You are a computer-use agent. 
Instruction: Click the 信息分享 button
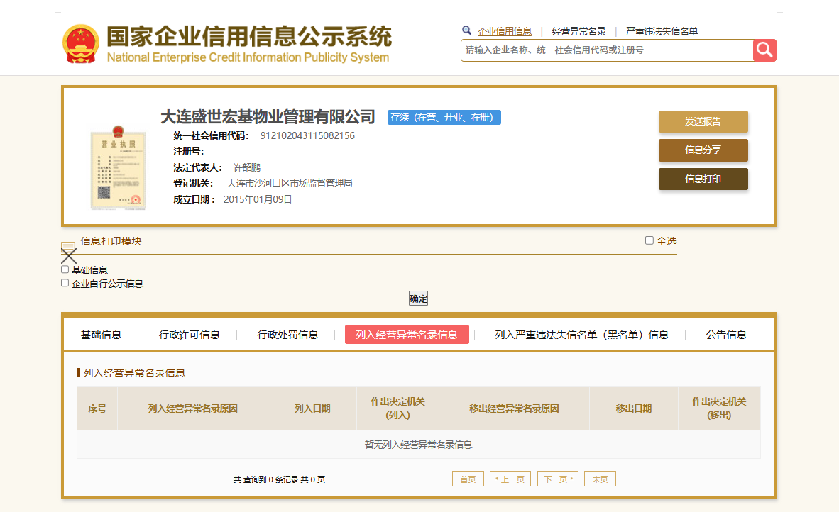pos(703,150)
